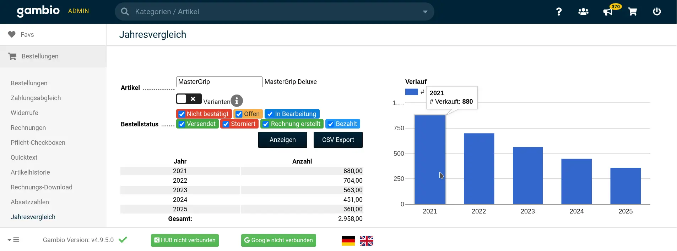The width and height of the screenshot is (677, 251).
Task: Click the UK flag icon
Action: click(x=367, y=241)
